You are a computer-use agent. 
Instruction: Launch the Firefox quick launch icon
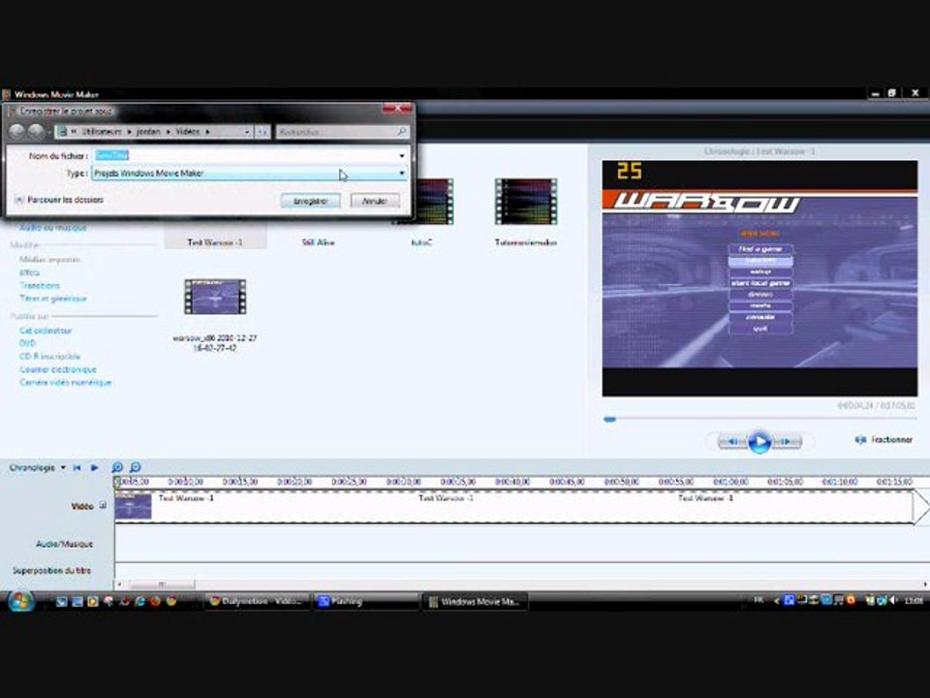[155, 601]
